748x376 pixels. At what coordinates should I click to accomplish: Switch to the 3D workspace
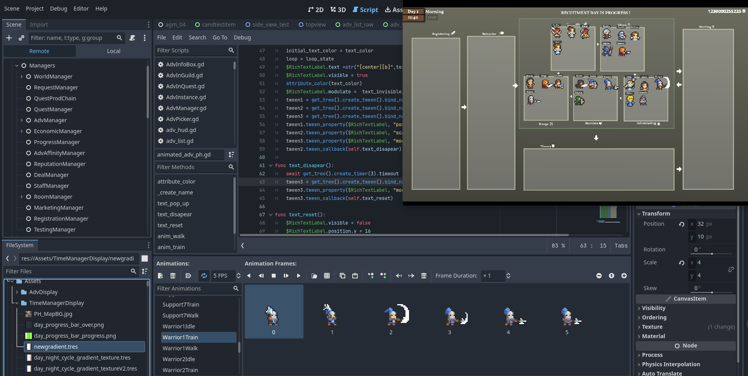338,10
